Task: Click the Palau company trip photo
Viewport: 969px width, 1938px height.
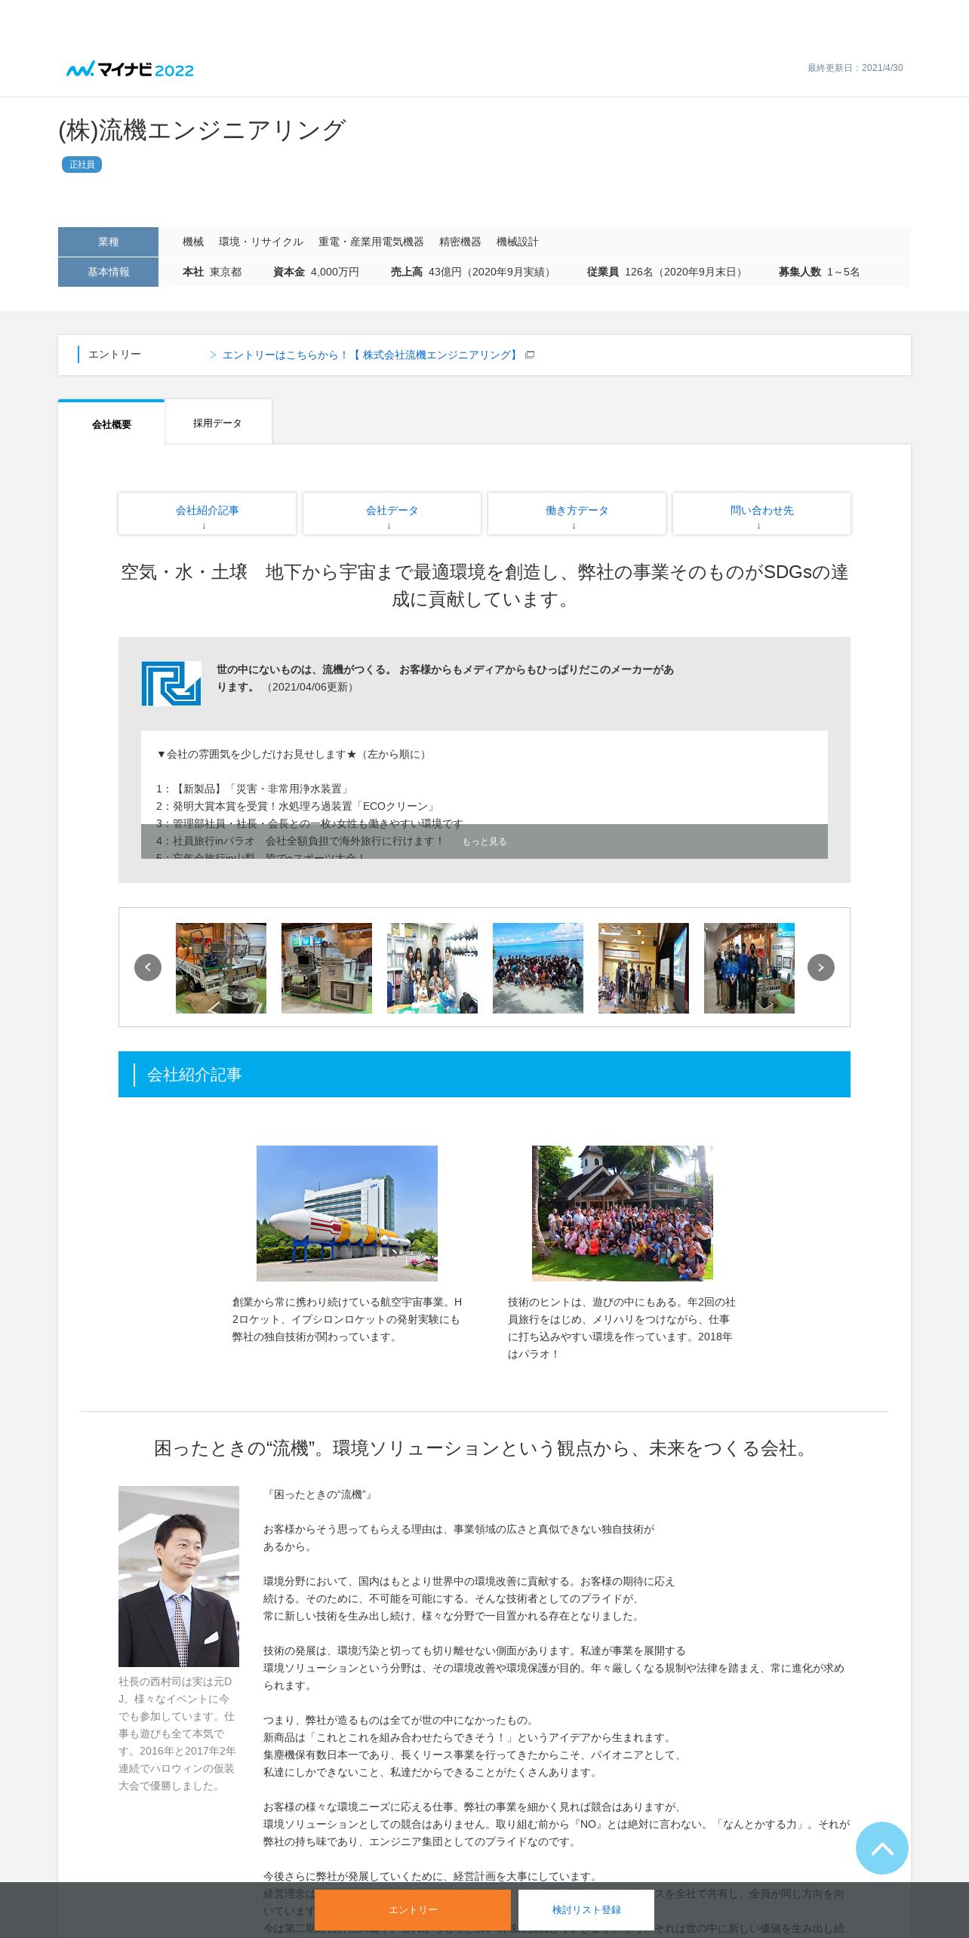Action: coord(623,1214)
